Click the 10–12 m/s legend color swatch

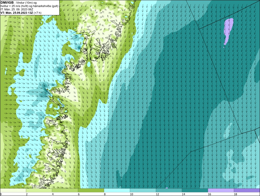(143, 190)
